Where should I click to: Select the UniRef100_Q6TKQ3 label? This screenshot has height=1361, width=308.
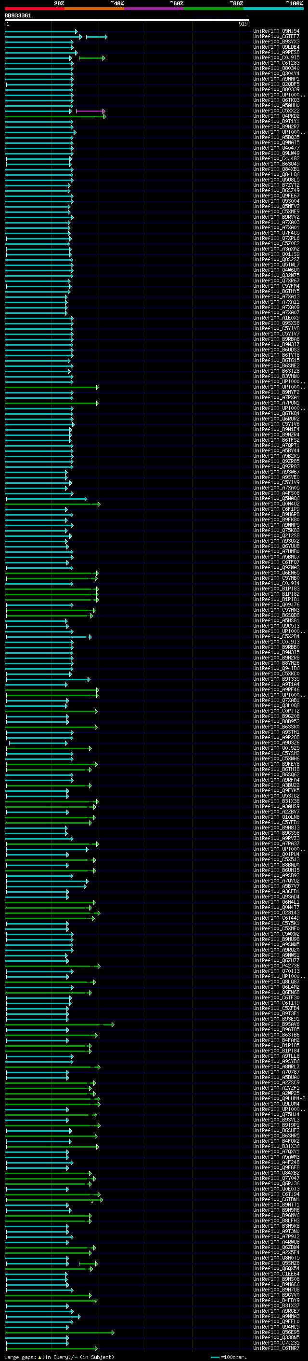tap(276, 100)
